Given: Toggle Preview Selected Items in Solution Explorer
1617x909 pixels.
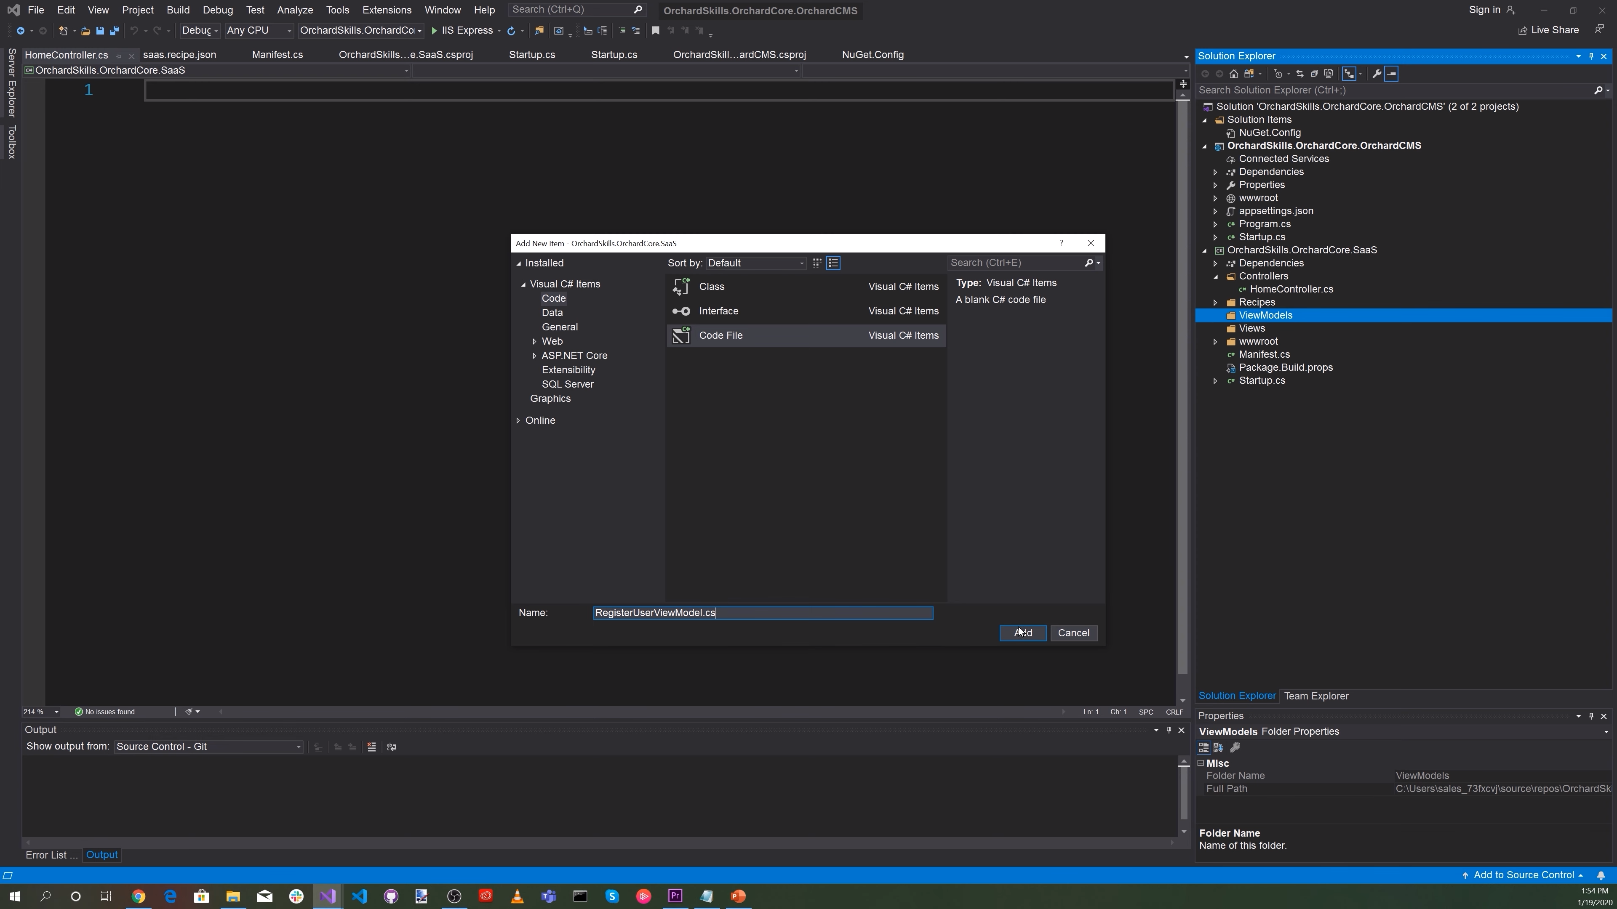Looking at the screenshot, I should (1392, 73).
